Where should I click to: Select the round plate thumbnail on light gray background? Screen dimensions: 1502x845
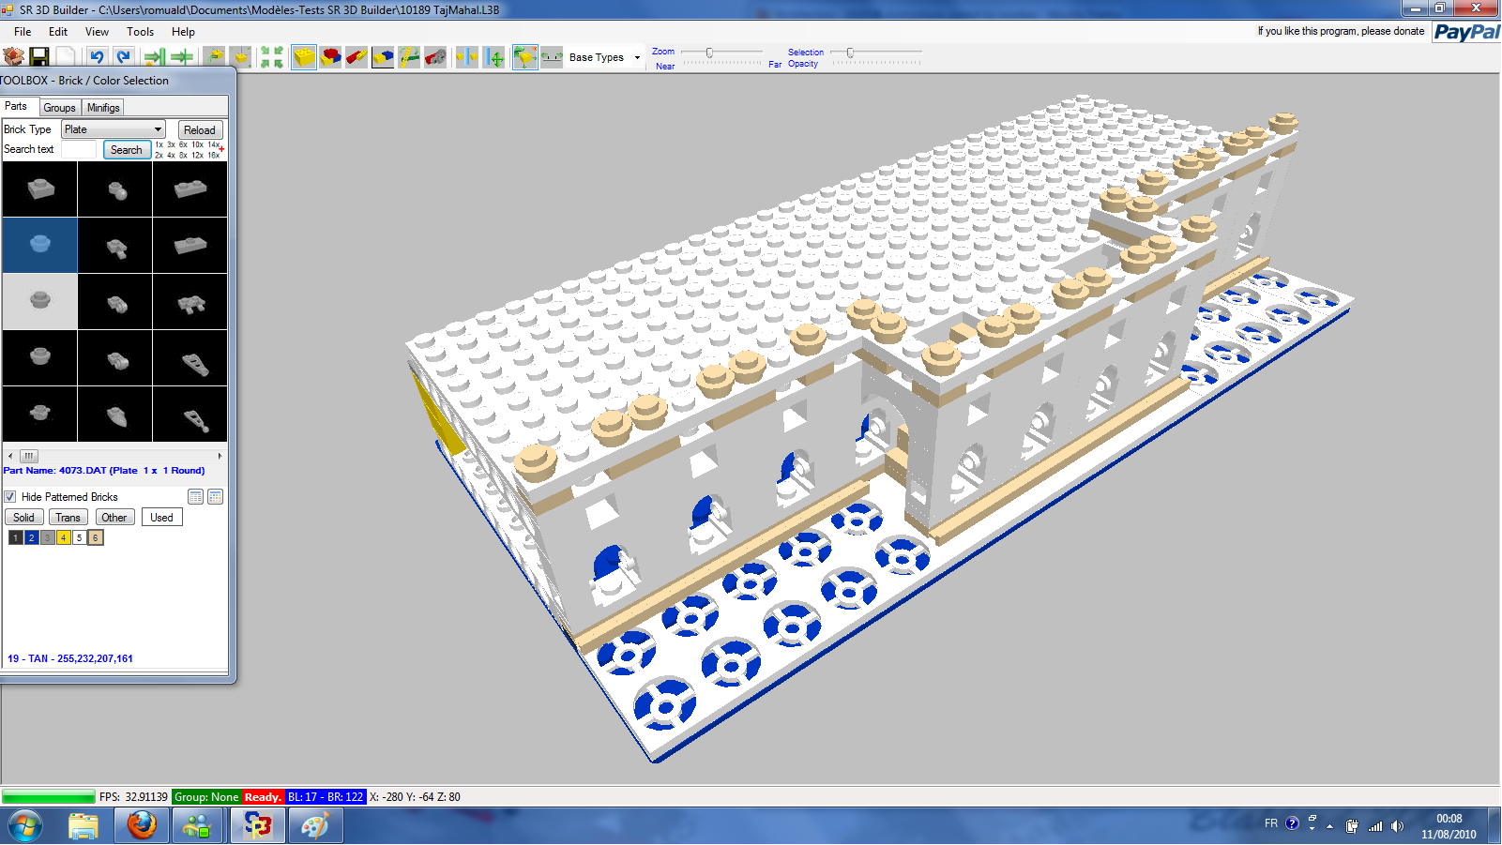[40, 301]
